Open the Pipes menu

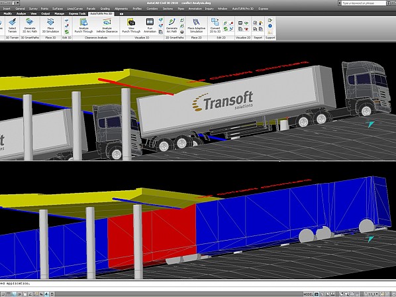[181, 9]
